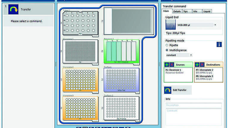Remove a source with the red X
Viewport: 228px width, 128px height.
172,65
